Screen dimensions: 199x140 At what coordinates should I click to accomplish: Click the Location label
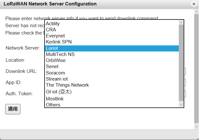point(15,60)
